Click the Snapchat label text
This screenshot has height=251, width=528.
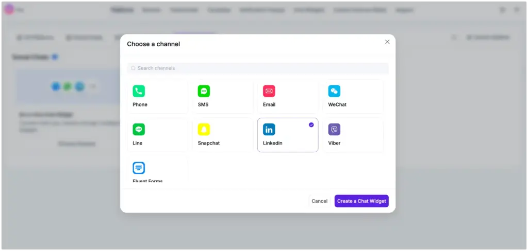(x=209, y=143)
